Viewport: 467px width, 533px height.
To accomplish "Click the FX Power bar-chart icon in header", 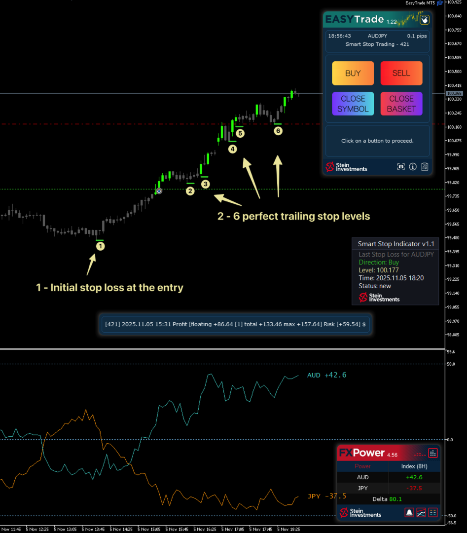I will click(x=432, y=453).
